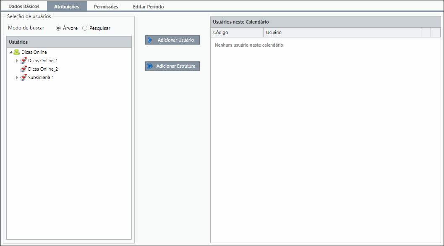Open the Permissões tab
Viewport: 444px width, 246px height.
106,7
